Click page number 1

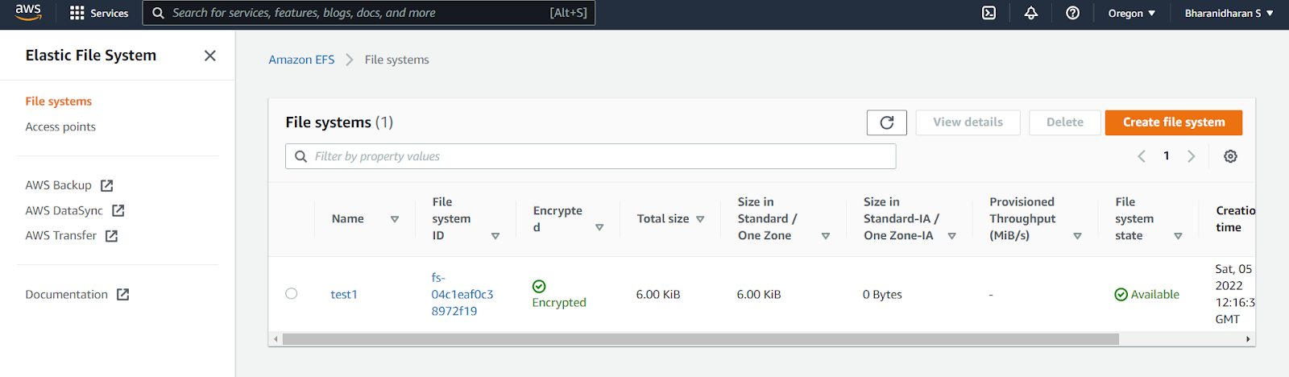1167,156
